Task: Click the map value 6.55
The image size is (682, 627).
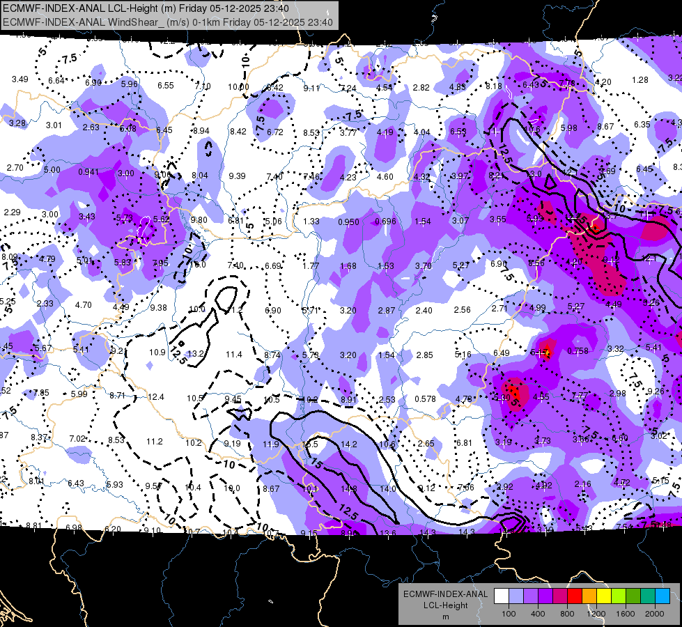Action: coord(165,85)
